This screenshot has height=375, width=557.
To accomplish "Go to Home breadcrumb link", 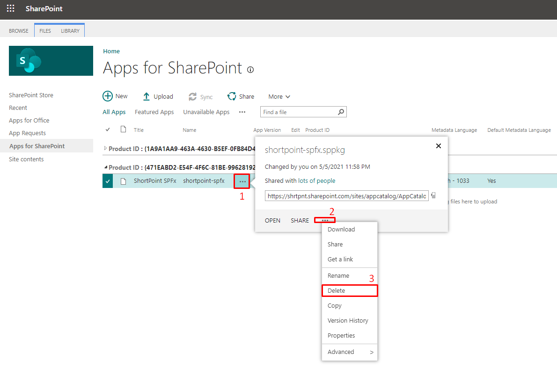I will pos(111,51).
